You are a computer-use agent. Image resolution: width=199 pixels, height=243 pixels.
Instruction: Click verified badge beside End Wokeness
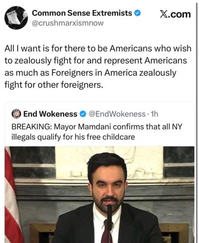coord(83,114)
